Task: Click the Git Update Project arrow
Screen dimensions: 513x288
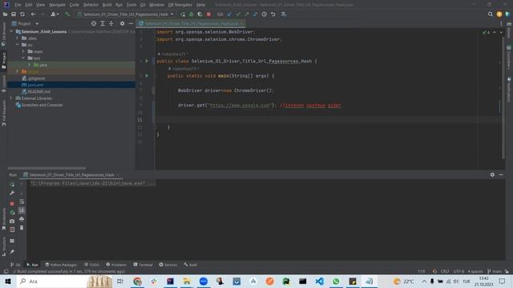Action: 229,14
